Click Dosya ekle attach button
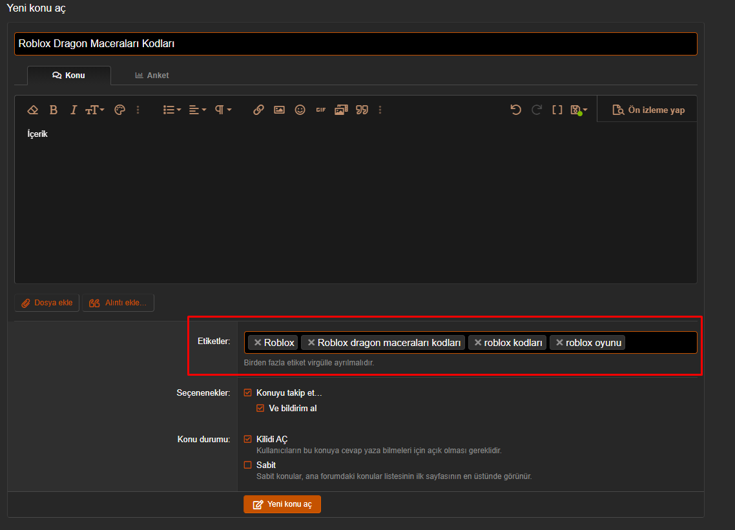The image size is (735, 530). [x=47, y=303]
